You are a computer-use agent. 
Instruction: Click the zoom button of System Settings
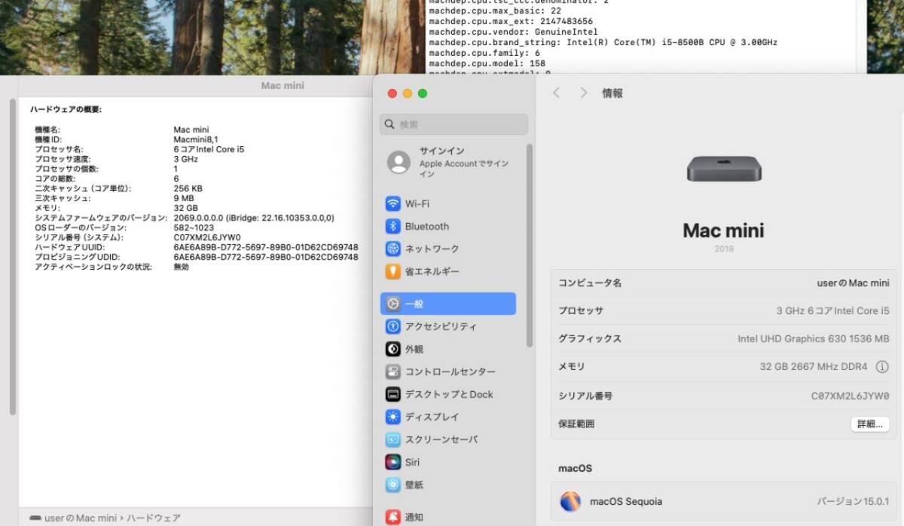click(422, 93)
